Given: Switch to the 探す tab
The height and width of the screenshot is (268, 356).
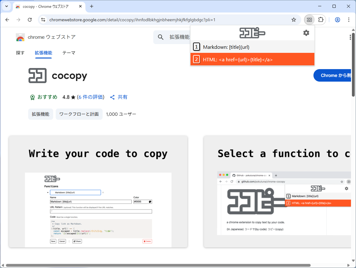Looking at the screenshot, I should (20, 53).
